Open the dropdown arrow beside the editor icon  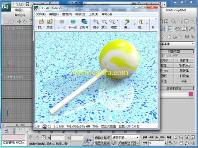135,24
